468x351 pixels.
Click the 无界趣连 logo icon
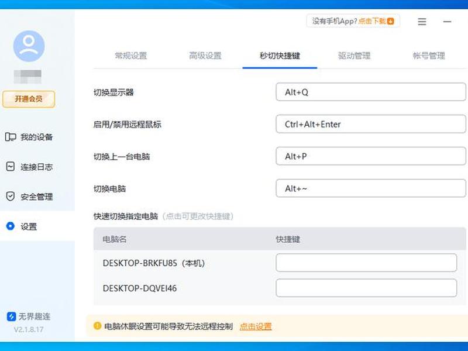pyautogui.click(x=11, y=316)
